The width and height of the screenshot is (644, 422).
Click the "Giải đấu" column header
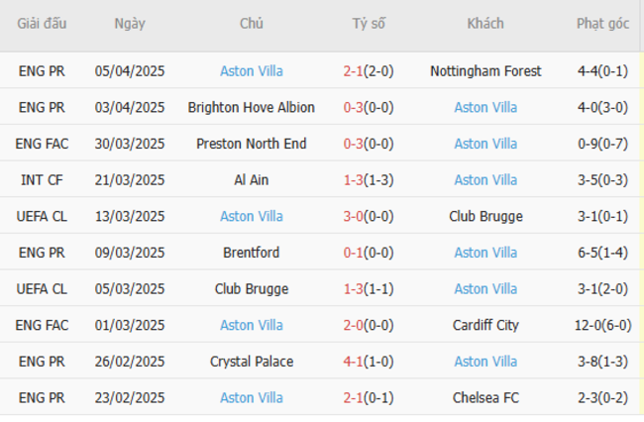[x=42, y=24]
